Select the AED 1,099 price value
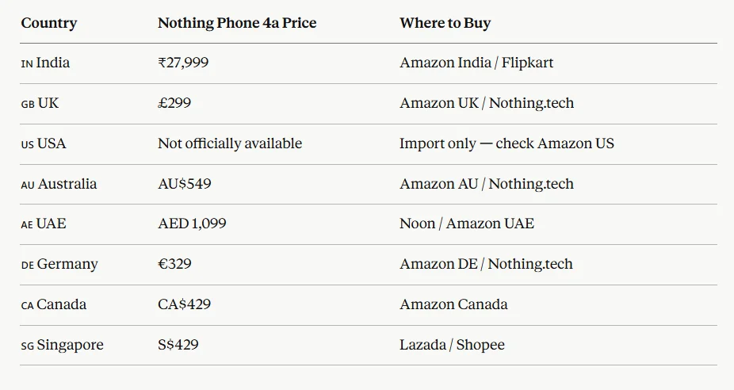 [x=192, y=224]
